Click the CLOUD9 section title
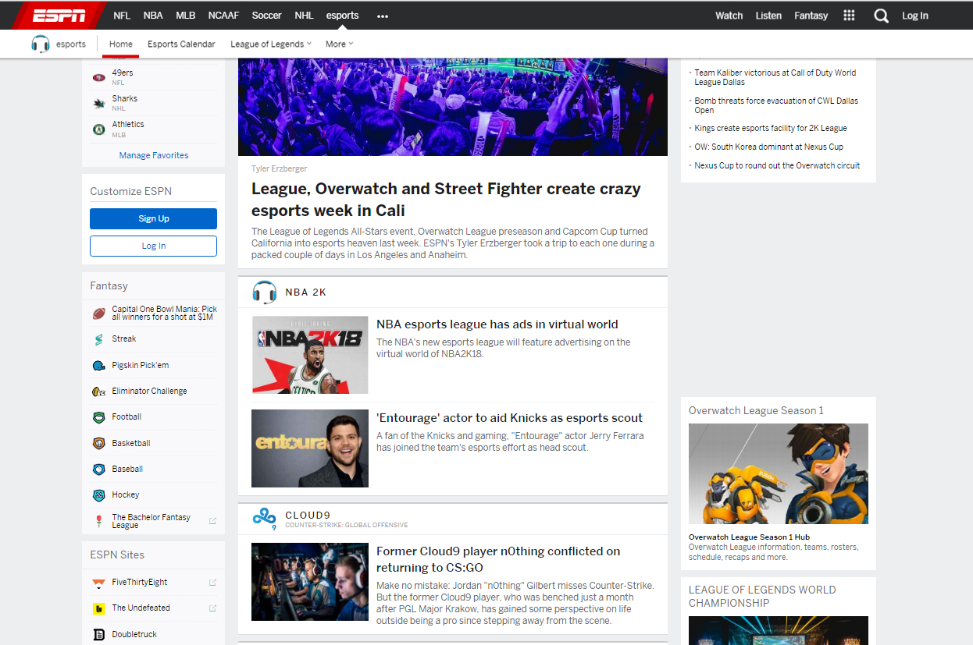 tap(308, 515)
